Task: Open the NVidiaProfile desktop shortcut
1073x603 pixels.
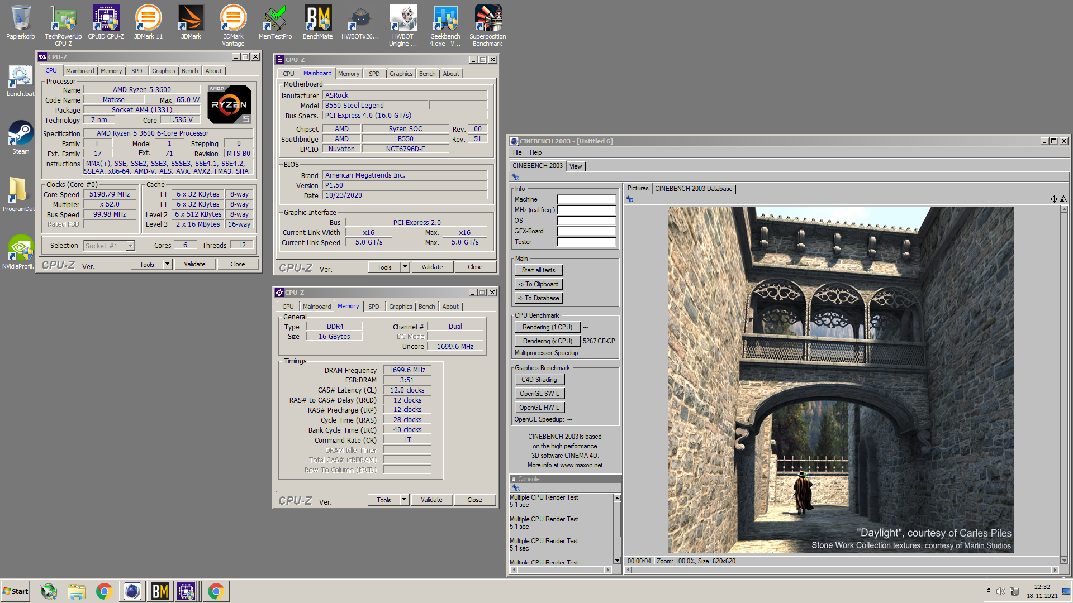Action: coord(18,252)
